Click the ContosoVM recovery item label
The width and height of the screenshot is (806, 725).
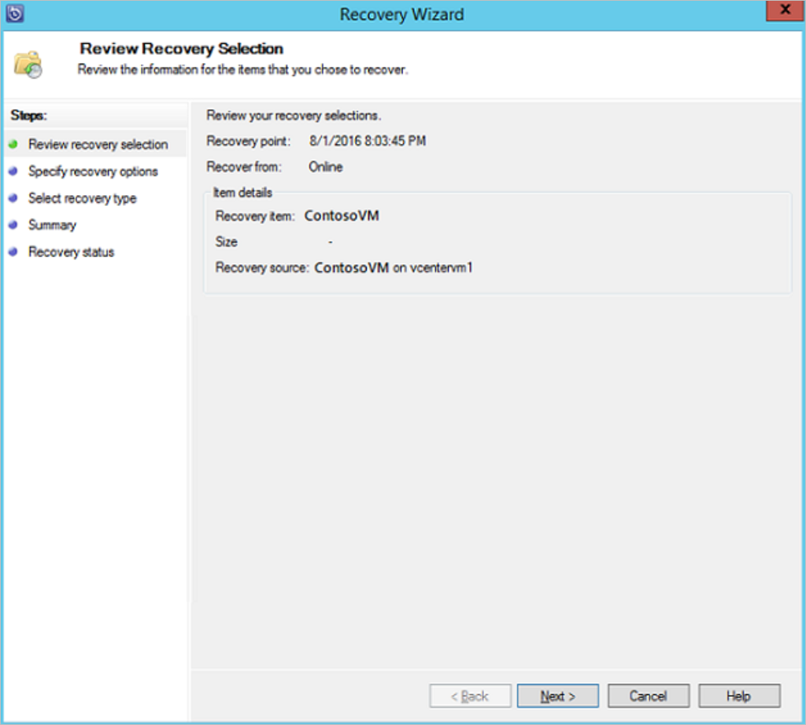coord(342,215)
